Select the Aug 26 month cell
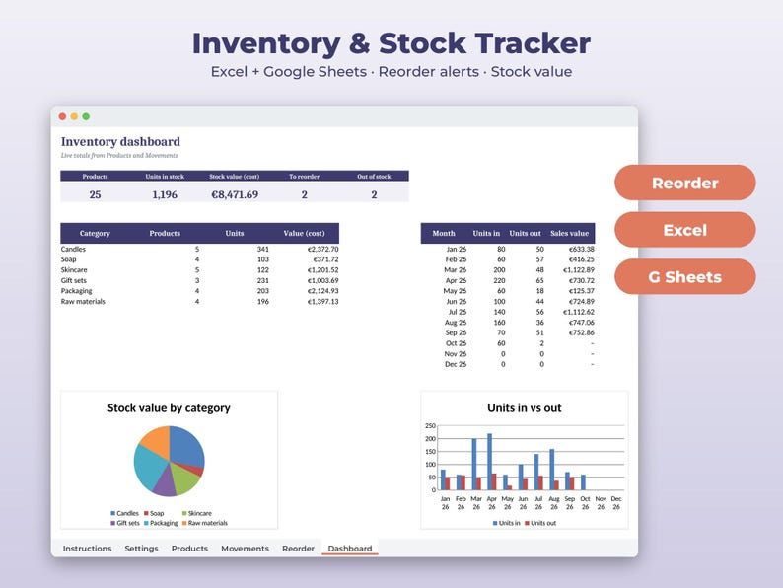Viewport: 783px width, 588px height. pyautogui.click(x=456, y=323)
